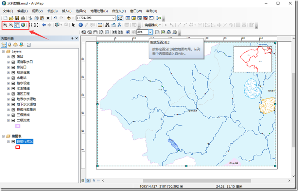This screenshot has height=191, width=298.
Task: Toggle visibility of 观测设施 layer
Action: tap(13, 72)
